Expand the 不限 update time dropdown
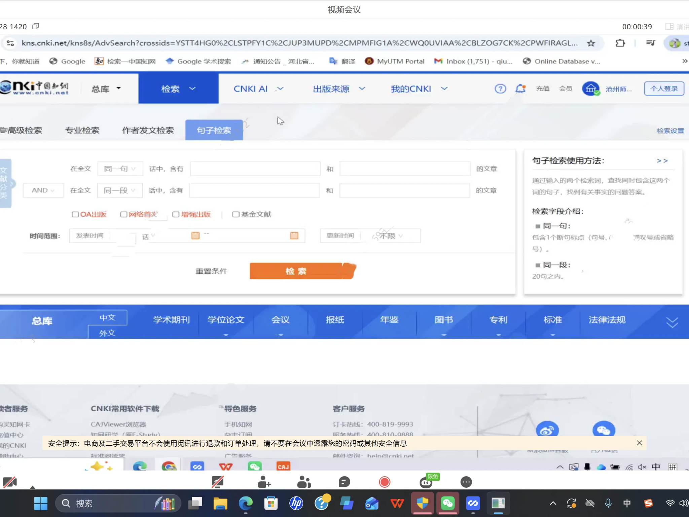689x517 pixels. [390, 236]
